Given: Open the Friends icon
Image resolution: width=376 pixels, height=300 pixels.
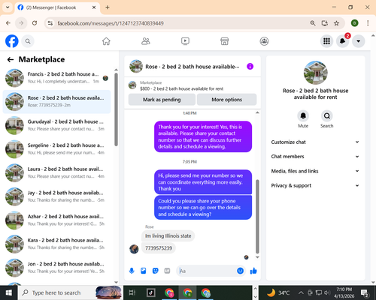Looking at the screenshot, I should 146,41.
